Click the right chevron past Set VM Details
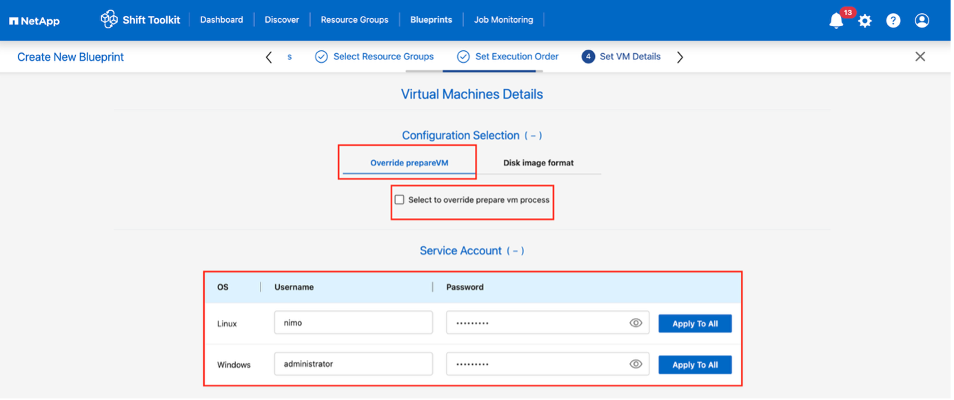This screenshot has height=400, width=954. pyautogui.click(x=680, y=57)
